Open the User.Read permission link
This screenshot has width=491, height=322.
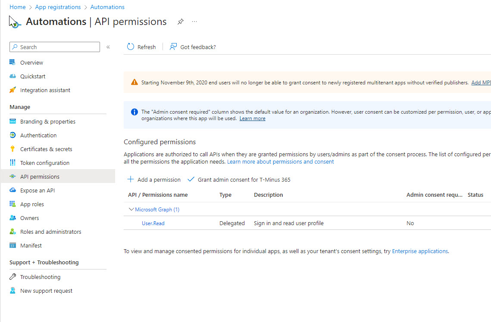click(x=153, y=223)
